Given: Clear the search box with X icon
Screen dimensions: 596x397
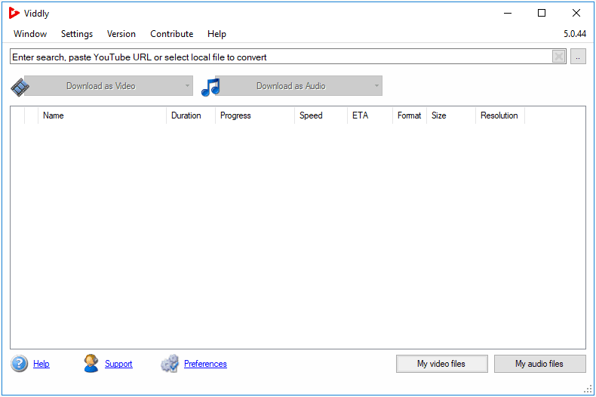Looking at the screenshot, I should [559, 57].
